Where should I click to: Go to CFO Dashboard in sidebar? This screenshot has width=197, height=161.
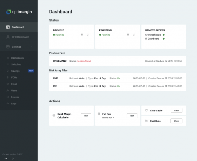(x=19, y=37)
